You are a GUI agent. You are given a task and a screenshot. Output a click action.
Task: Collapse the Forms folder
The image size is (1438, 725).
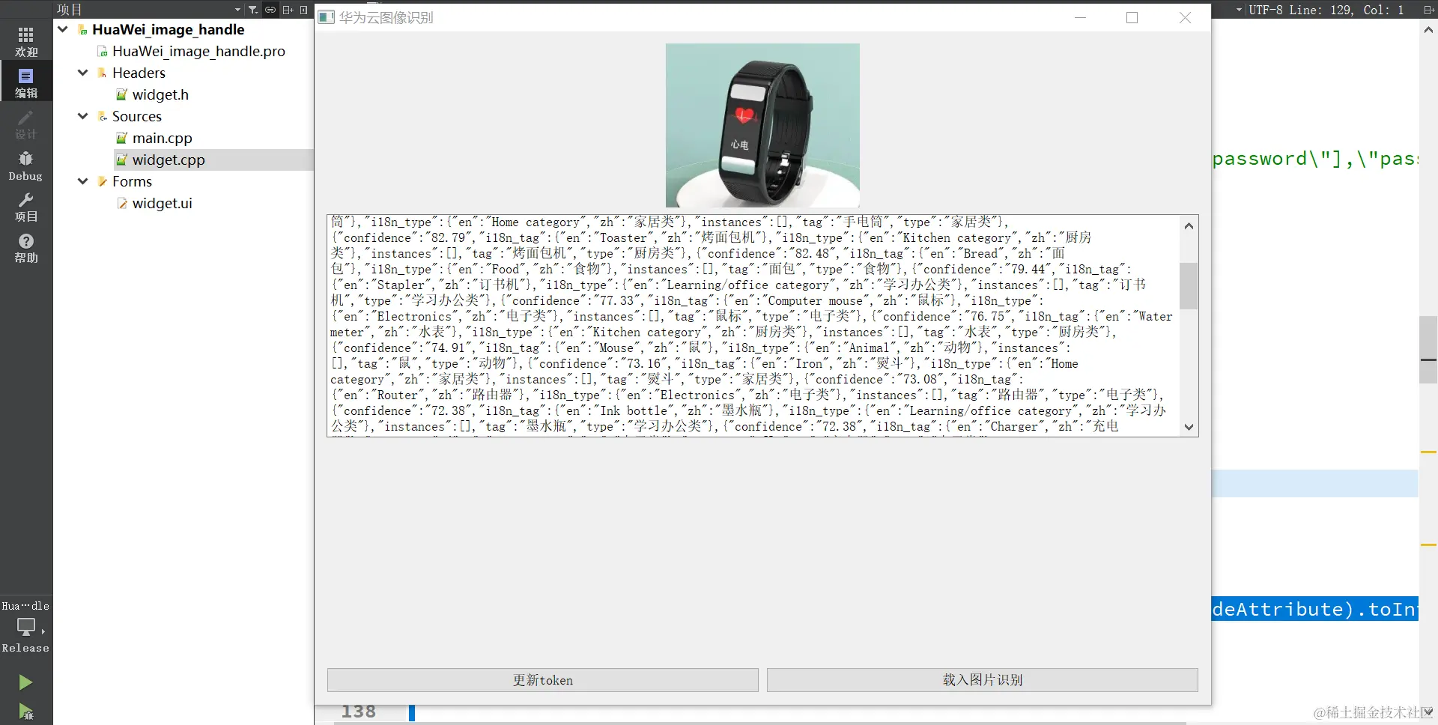(82, 181)
